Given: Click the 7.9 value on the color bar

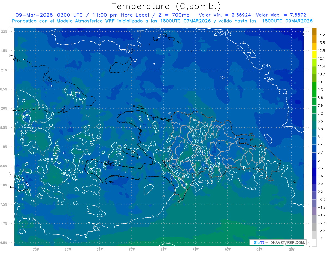Looking at the screenshot, I should click(320, 105).
